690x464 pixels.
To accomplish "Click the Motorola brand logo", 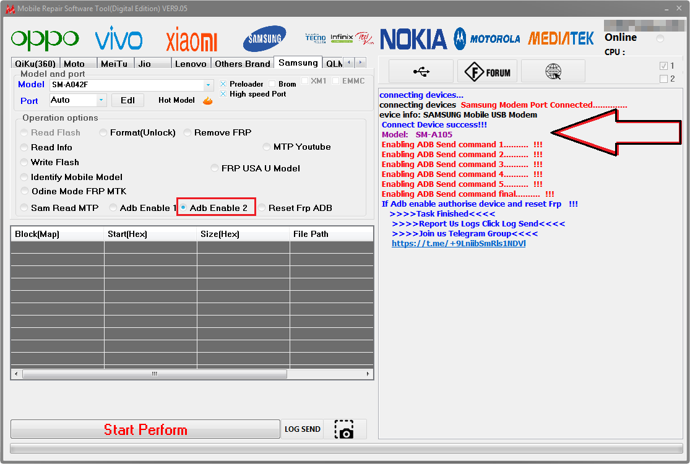I will point(487,39).
